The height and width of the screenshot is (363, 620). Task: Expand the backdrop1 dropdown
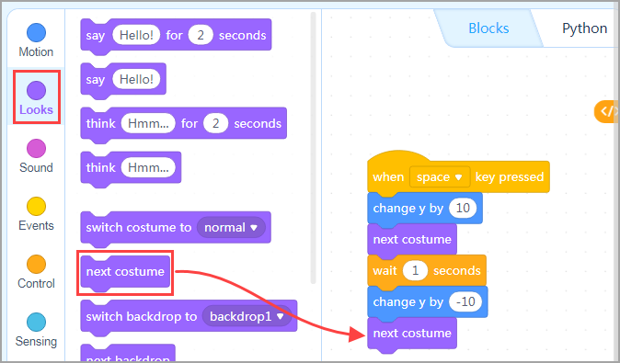pos(247,316)
